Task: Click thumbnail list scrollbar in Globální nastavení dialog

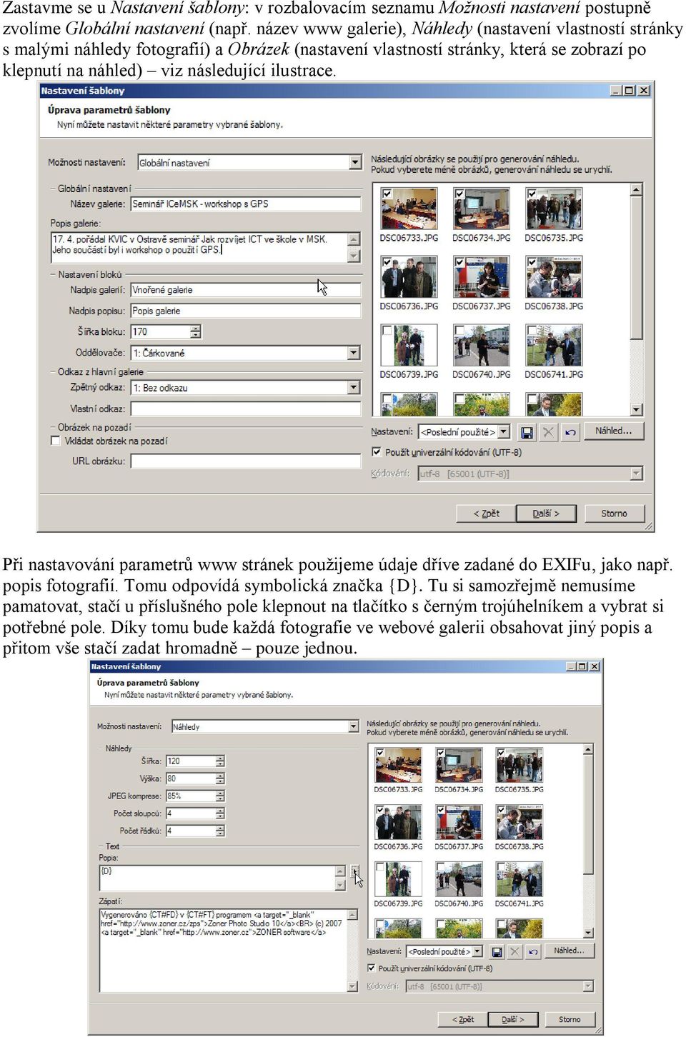Action: (x=637, y=299)
